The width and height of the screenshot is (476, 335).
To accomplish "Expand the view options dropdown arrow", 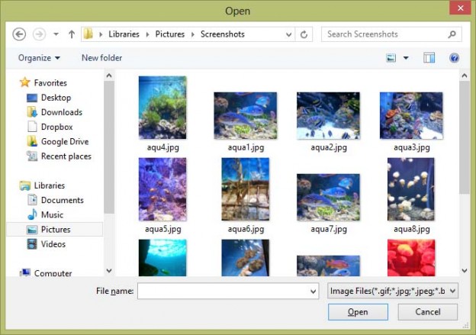I will coord(406,58).
